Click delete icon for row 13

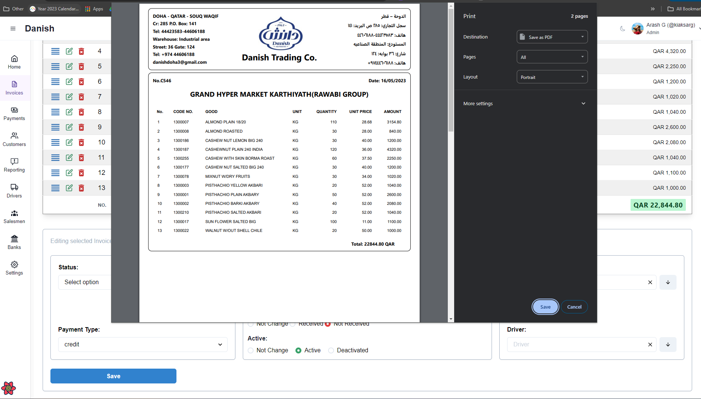click(x=81, y=188)
